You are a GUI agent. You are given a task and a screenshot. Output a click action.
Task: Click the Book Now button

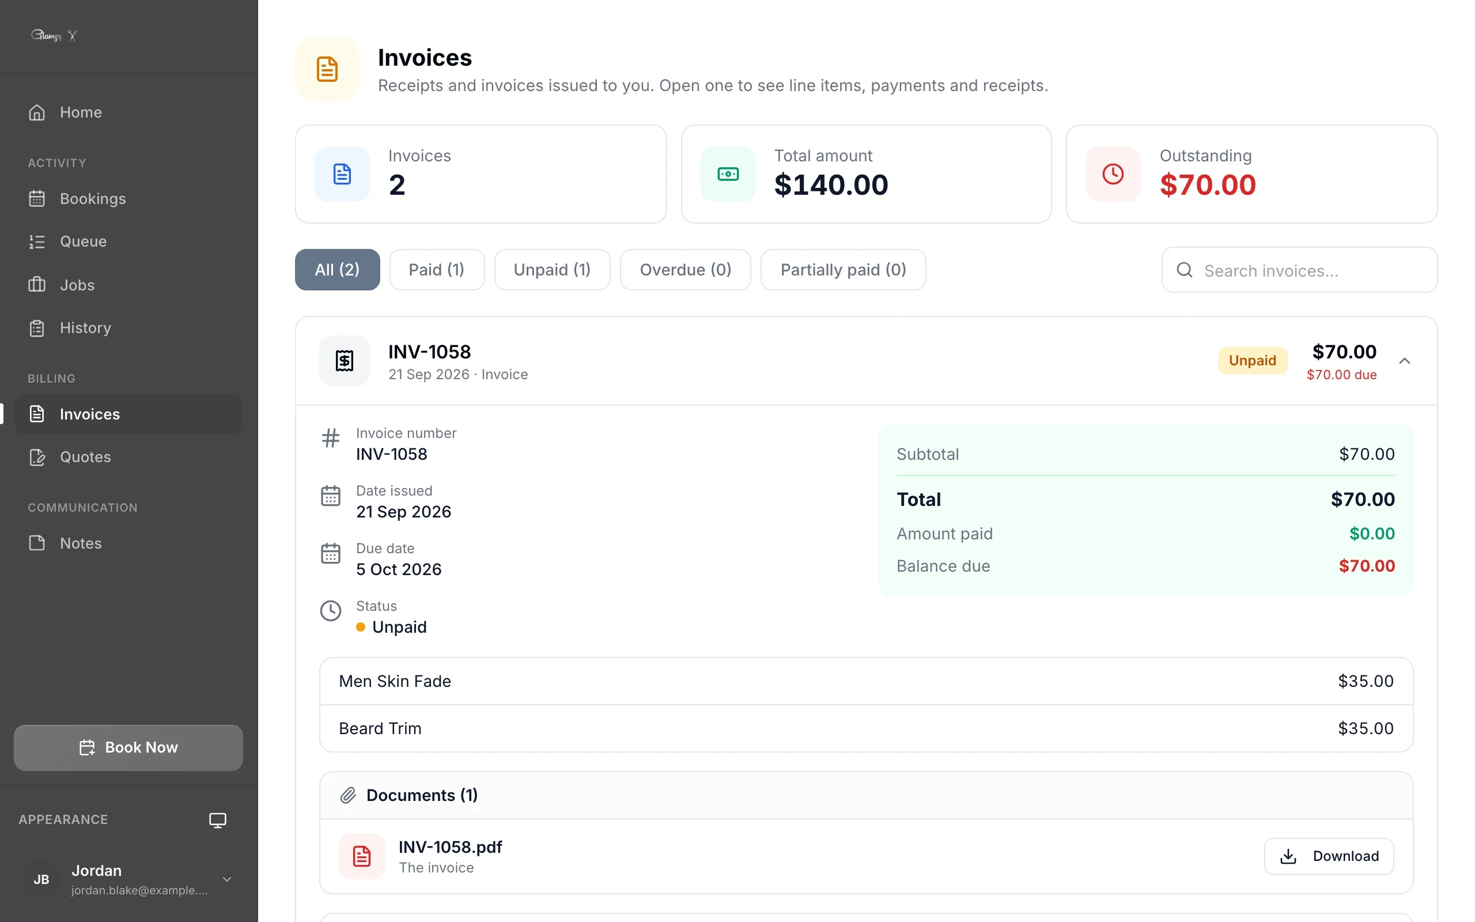click(128, 747)
